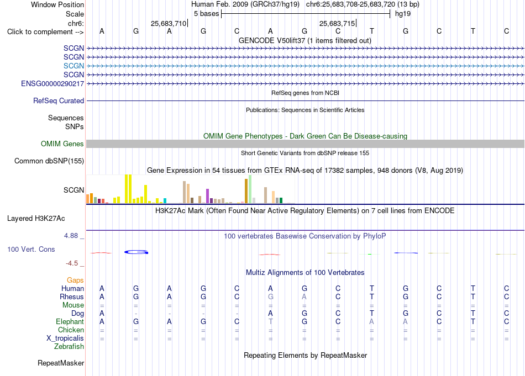
Task: Open 'Publications: Sequences in Scientific Articles' title
Action: pos(305,110)
